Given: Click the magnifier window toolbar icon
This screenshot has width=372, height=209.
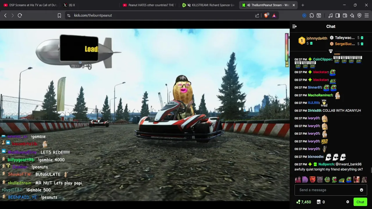Looking at the screenshot, I should tap(319, 15).
